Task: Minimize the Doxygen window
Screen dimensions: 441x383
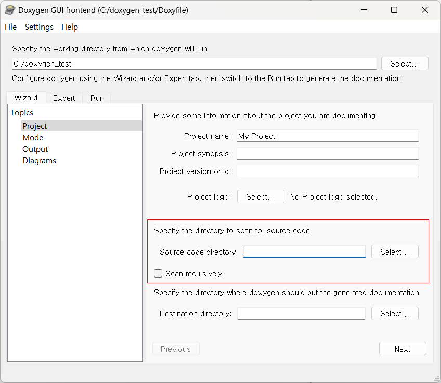Action: [x=364, y=10]
